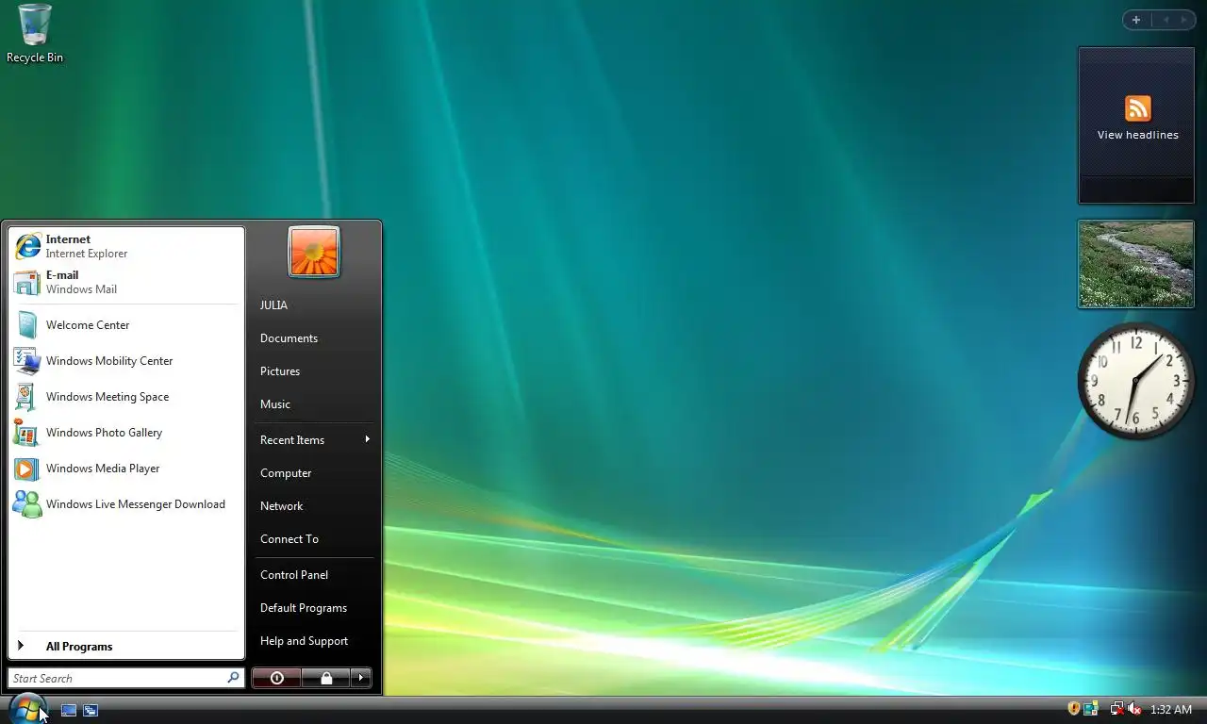
Task: Expand Recent Items submenu
Action: coord(314,440)
